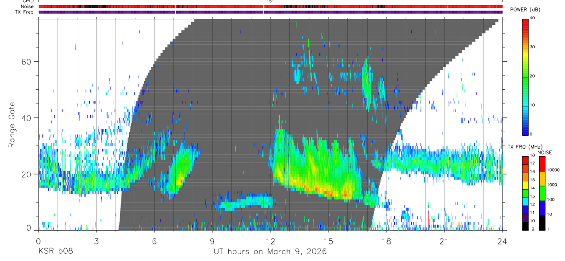Image resolution: width=565 pixels, height=261 pixels.
Task: Select the orange segment of NOISE legend
Action: 542,179
